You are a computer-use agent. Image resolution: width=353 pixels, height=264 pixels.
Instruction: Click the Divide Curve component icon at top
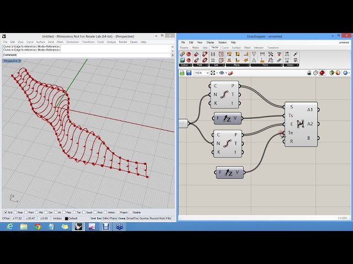point(224,95)
